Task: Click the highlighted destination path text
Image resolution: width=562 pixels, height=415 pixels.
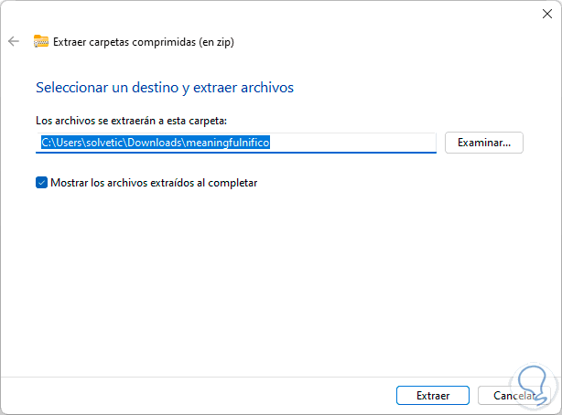Action: (156, 142)
